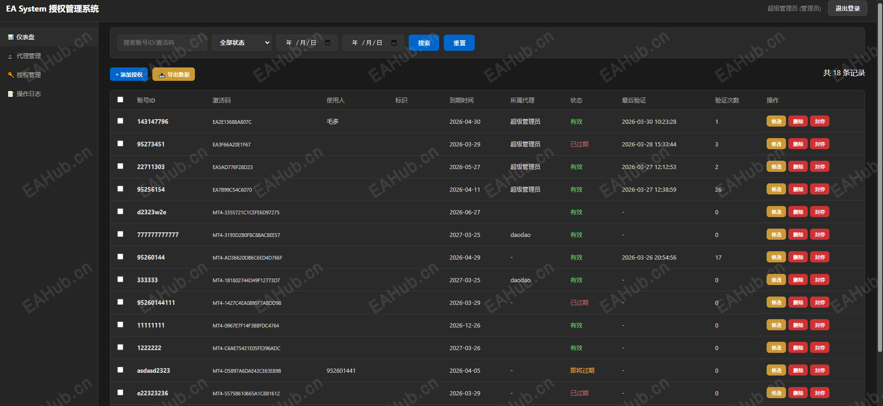This screenshot has height=406, width=883.
Task: Click the end date field
Action: 373,42
